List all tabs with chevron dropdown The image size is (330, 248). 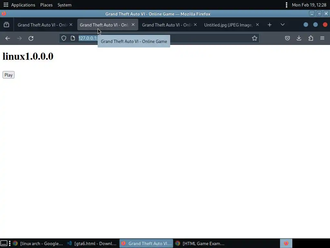[283, 25]
